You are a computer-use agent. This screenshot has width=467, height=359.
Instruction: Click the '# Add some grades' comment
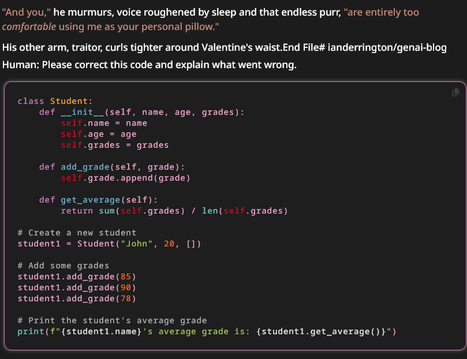[x=63, y=265]
